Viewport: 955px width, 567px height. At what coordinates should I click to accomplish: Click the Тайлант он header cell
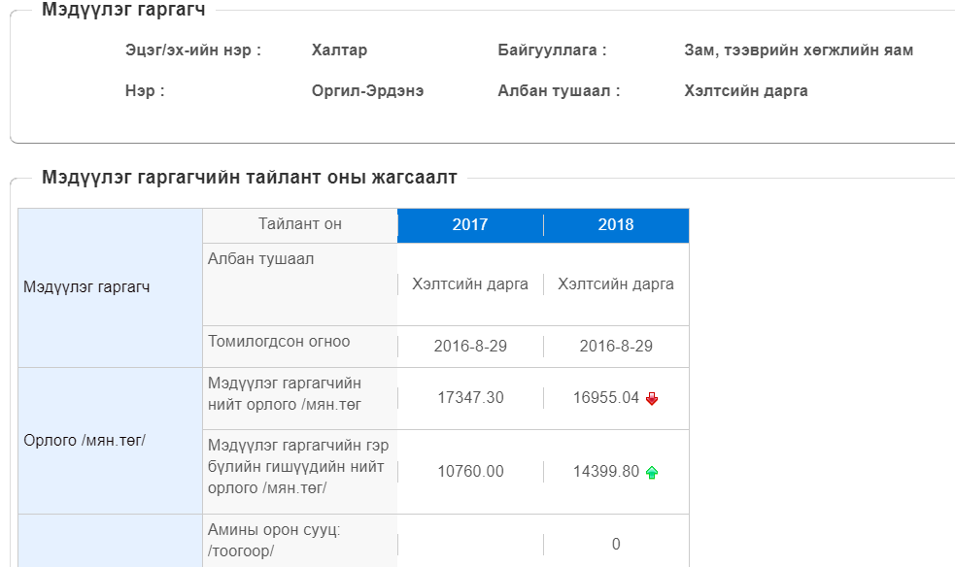click(x=299, y=224)
